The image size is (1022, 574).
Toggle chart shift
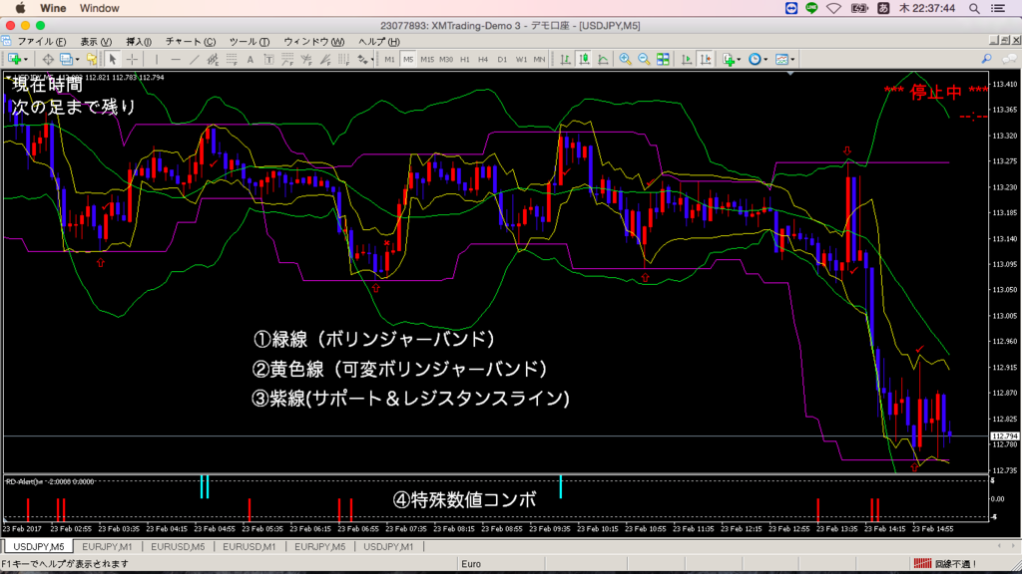pos(706,59)
